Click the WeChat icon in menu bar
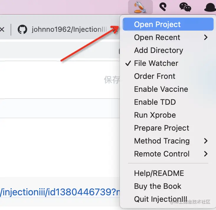216x210 pixels. (x=185, y=7)
